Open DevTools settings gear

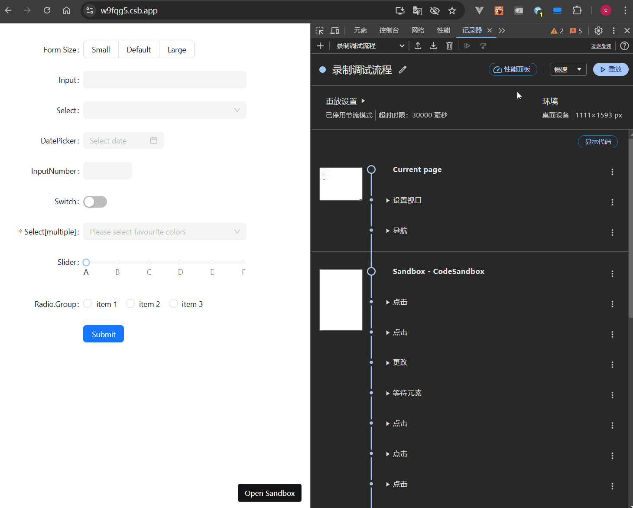pyautogui.click(x=598, y=30)
